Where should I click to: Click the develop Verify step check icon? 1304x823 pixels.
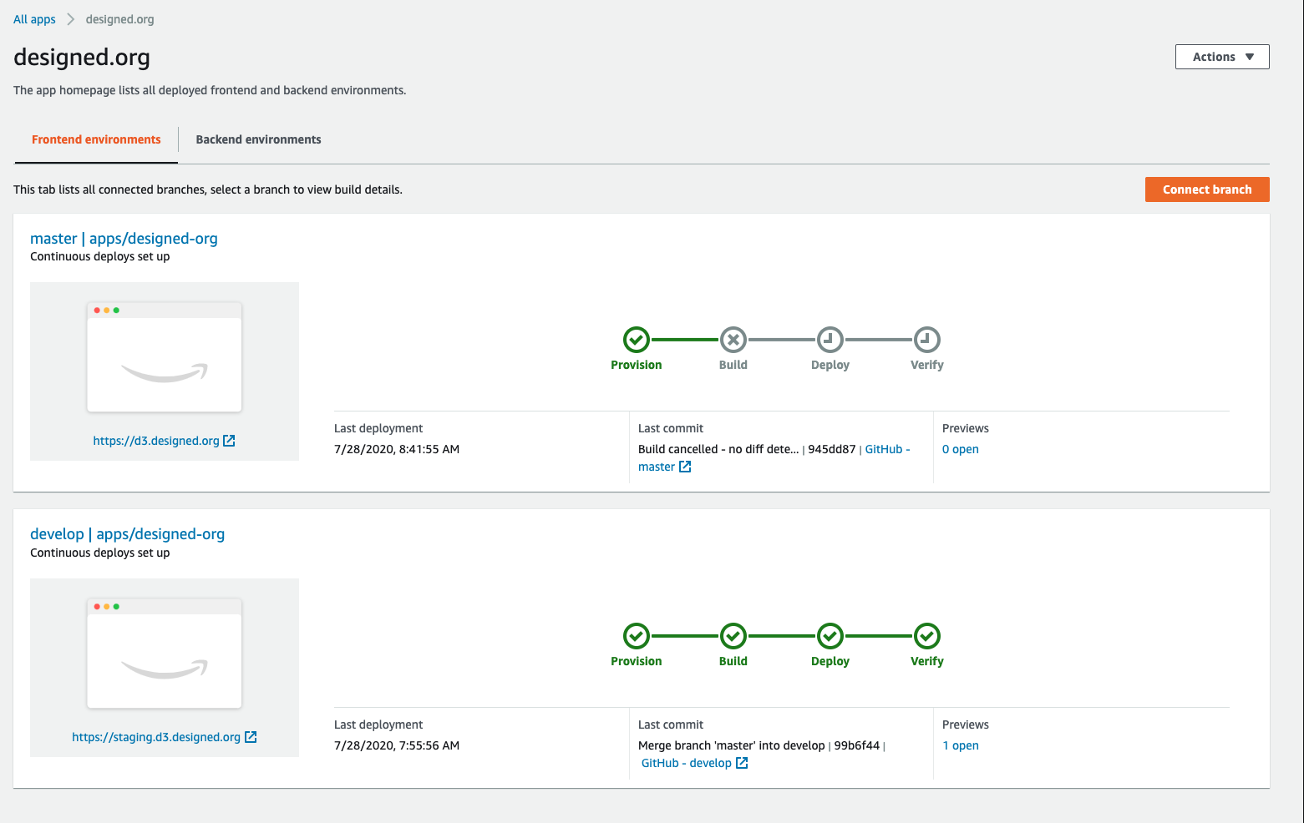pos(927,636)
